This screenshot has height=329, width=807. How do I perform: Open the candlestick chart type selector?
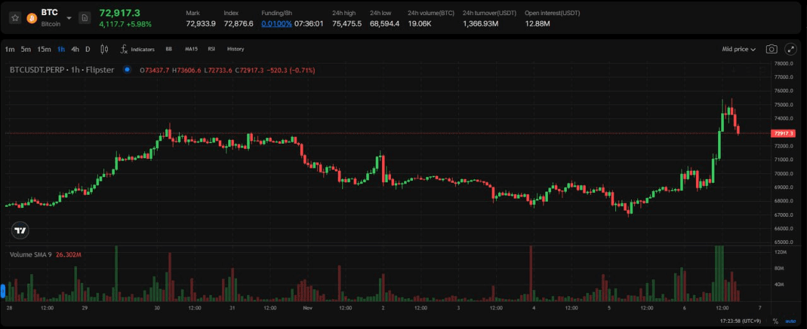click(105, 49)
